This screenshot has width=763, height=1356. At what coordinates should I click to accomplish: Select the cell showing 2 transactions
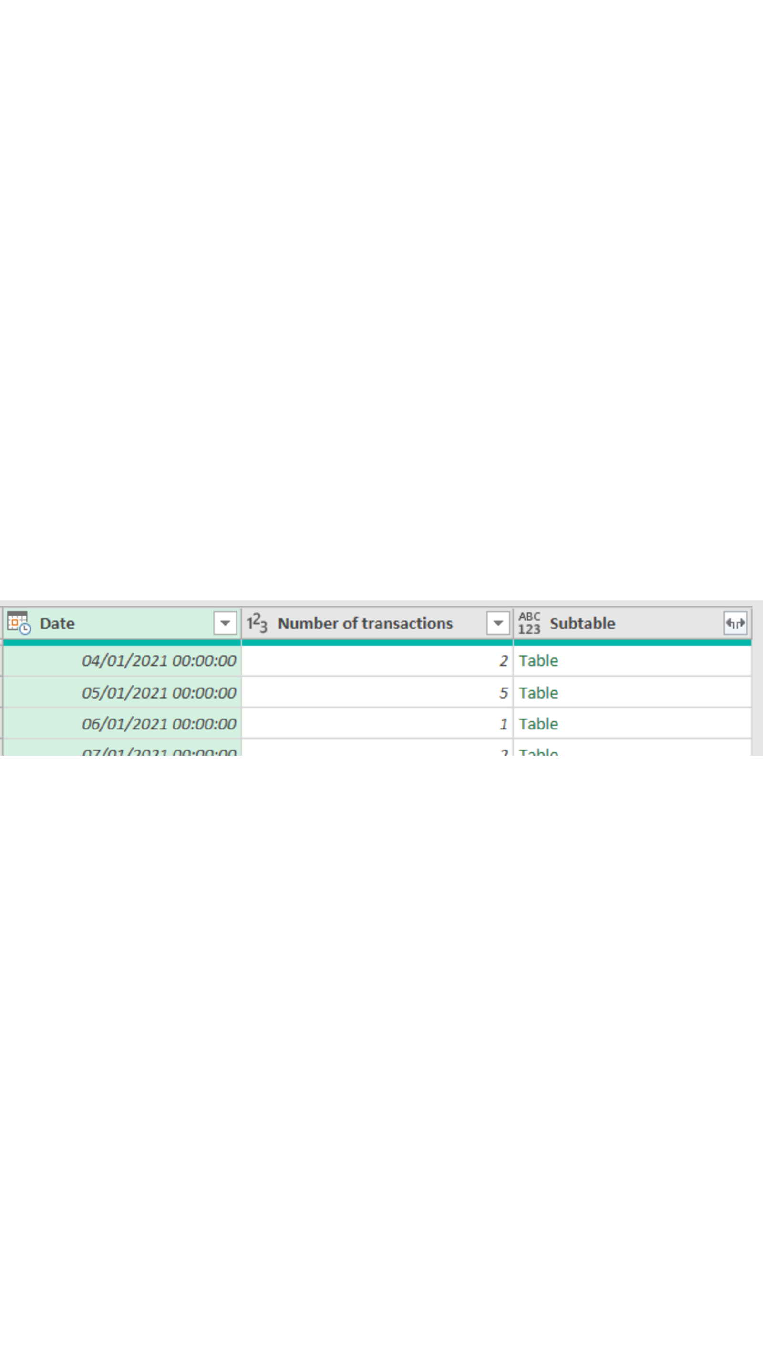click(421, 661)
